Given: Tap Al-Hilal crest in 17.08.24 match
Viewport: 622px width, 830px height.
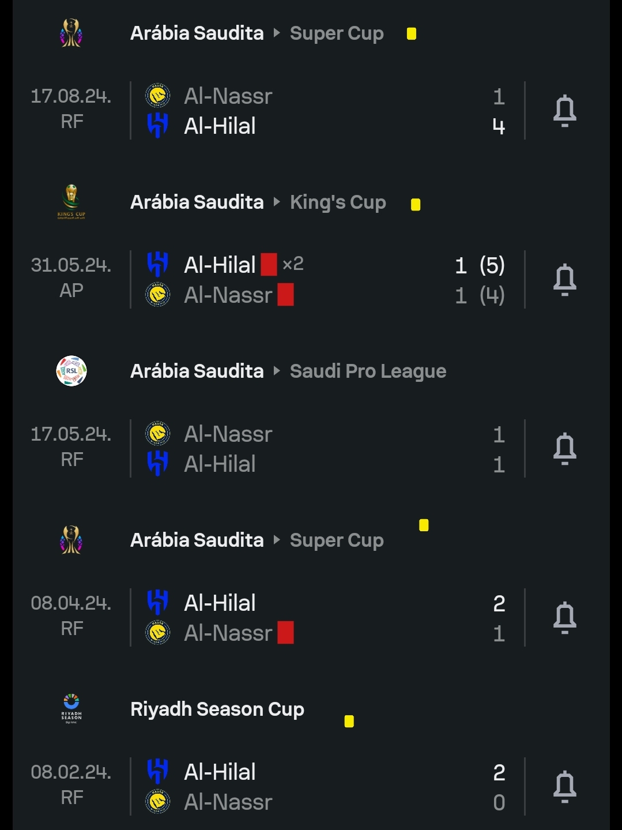Looking at the screenshot, I should [157, 126].
